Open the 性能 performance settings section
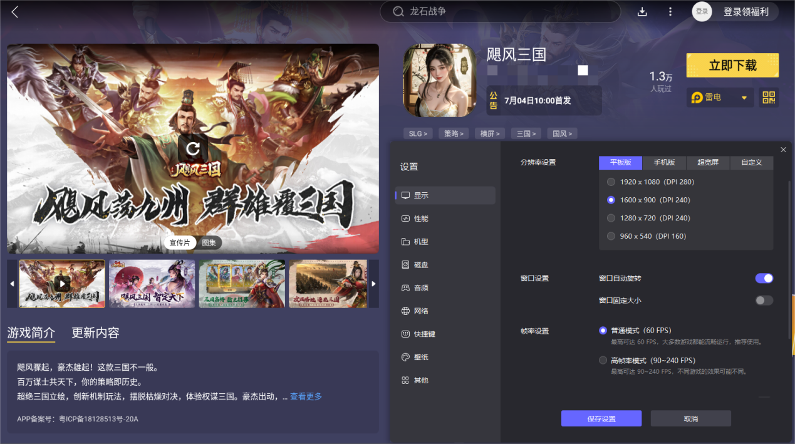 [x=445, y=219]
